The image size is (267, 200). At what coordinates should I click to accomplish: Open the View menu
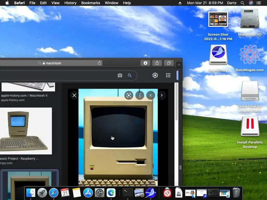pos(56,3)
